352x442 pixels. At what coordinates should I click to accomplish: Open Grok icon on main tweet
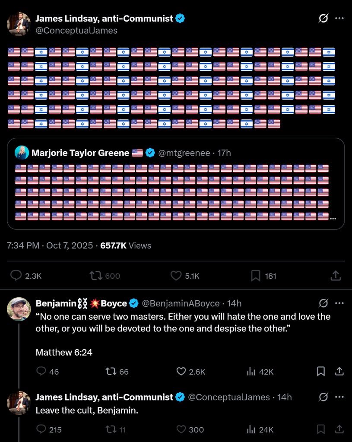[x=322, y=19]
